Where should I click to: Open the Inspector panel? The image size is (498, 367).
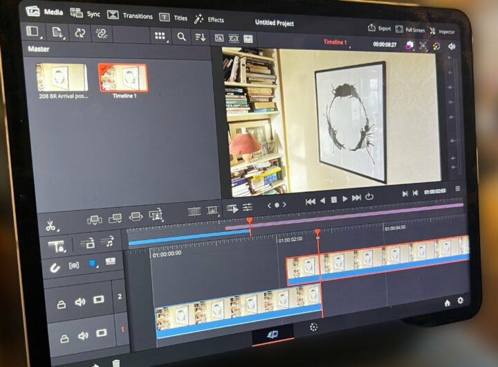442,31
